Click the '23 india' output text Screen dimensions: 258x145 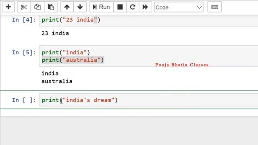(x=55, y=33)
